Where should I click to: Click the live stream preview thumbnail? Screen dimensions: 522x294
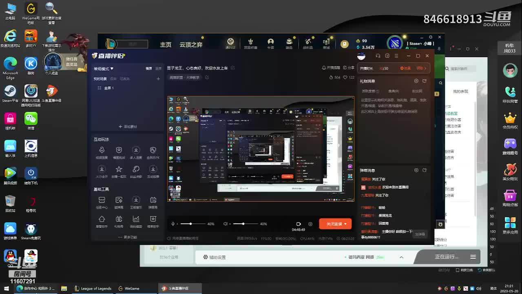click(261, 149)
